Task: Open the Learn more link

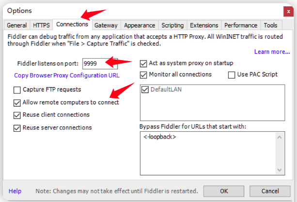Action: [272, 52]
